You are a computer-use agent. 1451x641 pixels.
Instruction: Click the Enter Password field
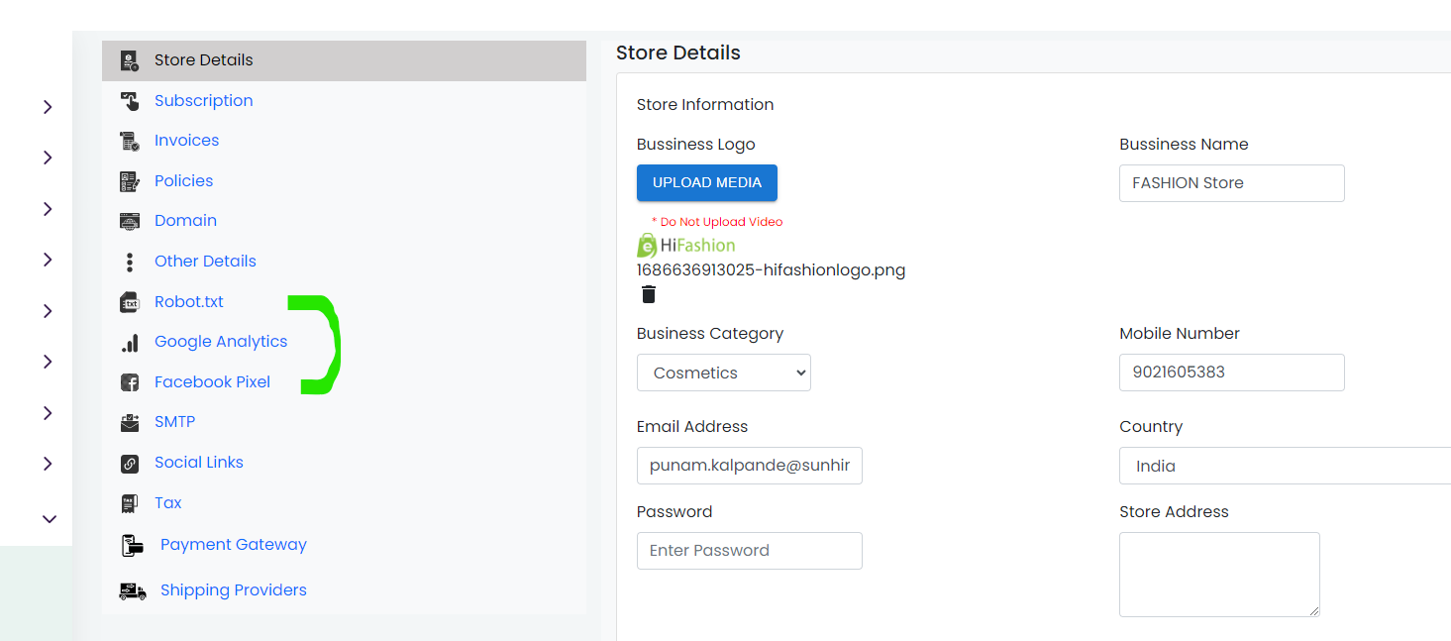750,551
